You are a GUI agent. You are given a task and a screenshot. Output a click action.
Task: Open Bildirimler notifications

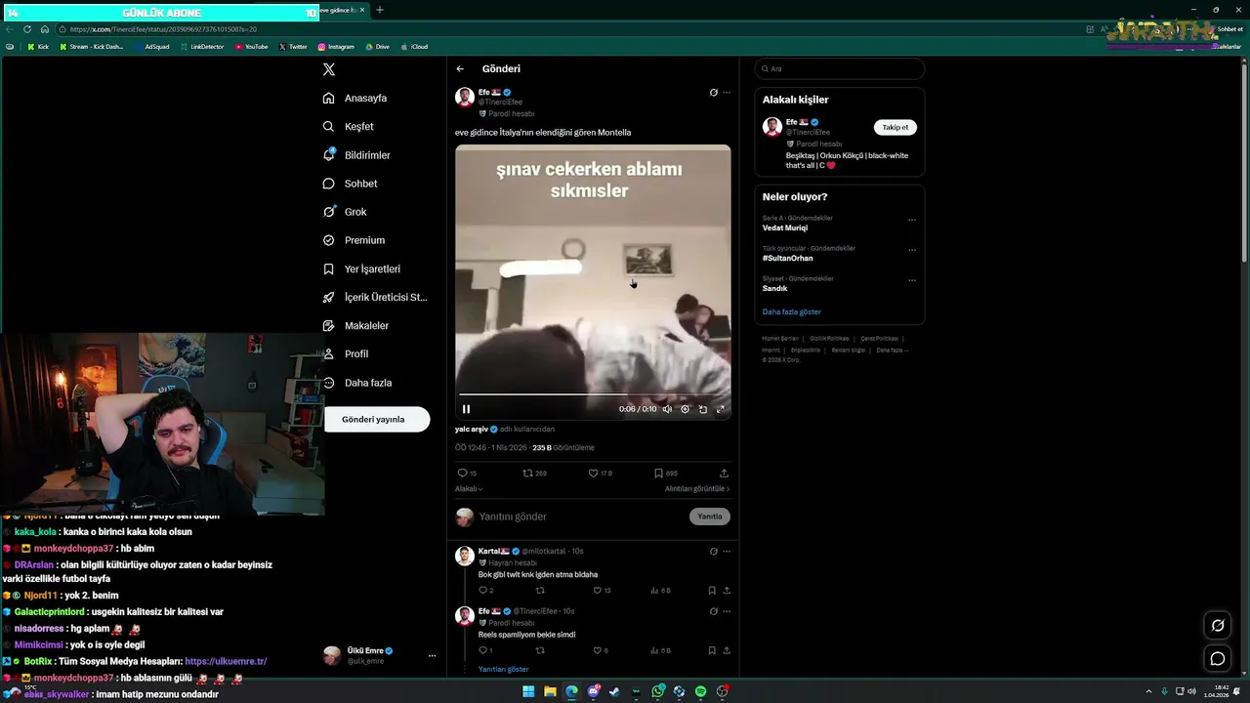(x=356, y=155)
